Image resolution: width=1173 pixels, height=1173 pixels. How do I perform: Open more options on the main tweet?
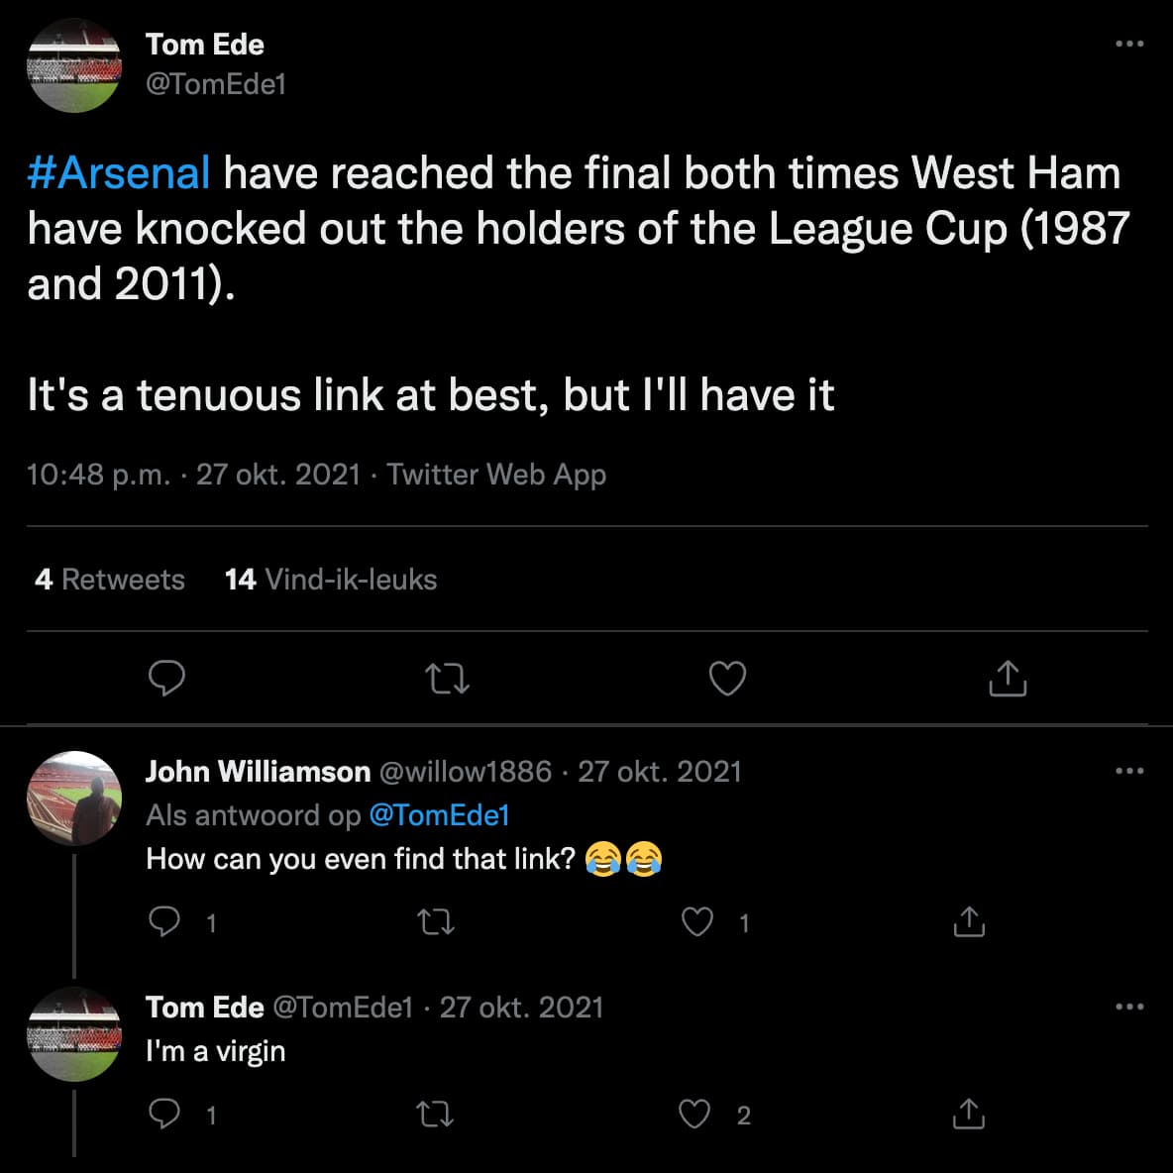click(x=1128, y=45)
